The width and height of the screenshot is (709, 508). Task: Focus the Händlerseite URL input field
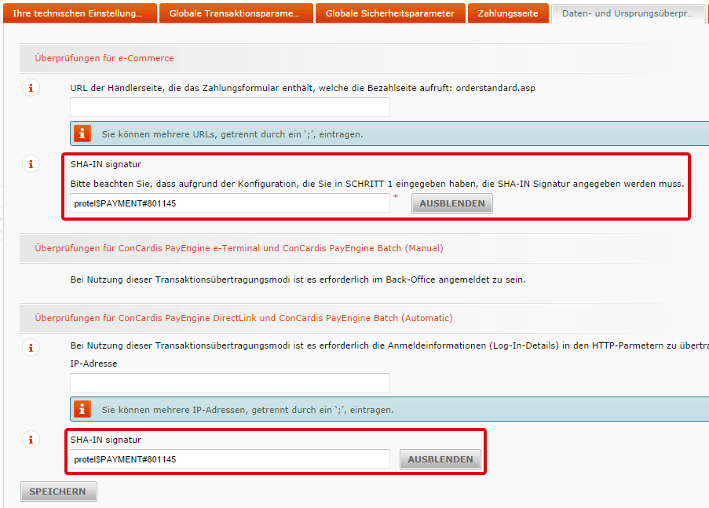pos(230,108)
